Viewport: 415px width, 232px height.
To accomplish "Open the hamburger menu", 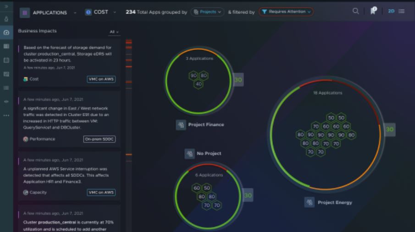I will [x=402, y=11].
